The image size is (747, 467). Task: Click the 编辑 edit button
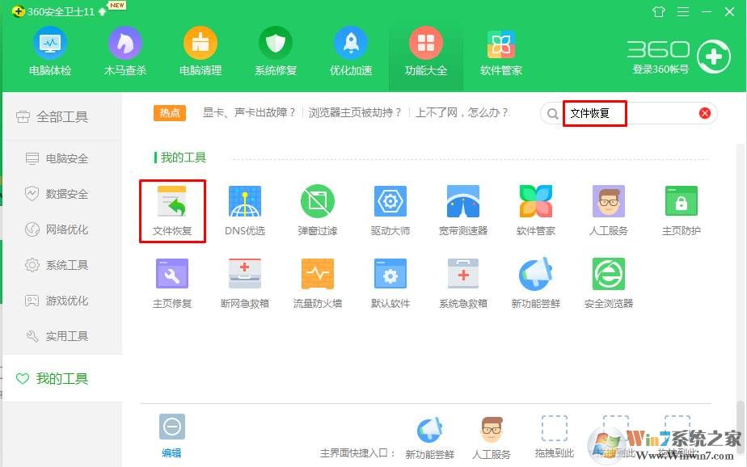click(x=171, y=435)
